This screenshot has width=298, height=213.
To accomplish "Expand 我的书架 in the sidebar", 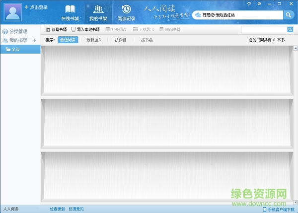I will (x=16, y=40).
